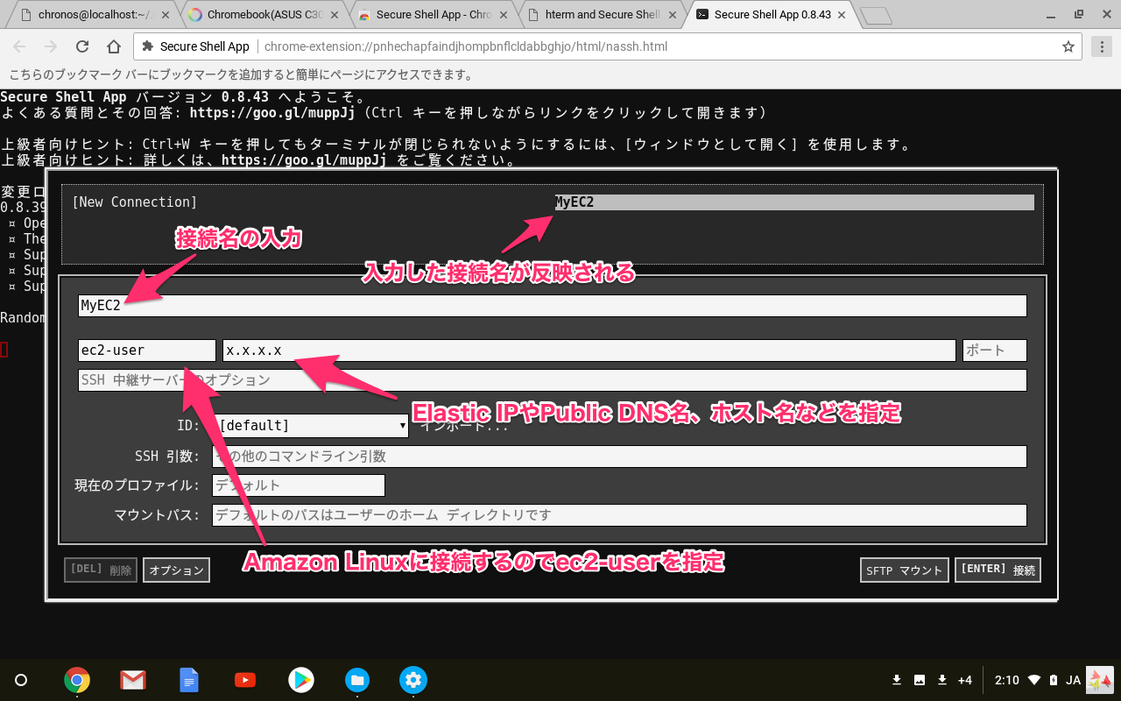The height and width of the screenshot is (701, 1121).
Task: Reload the Secure Shell page
Action: [x=82, y=46]
